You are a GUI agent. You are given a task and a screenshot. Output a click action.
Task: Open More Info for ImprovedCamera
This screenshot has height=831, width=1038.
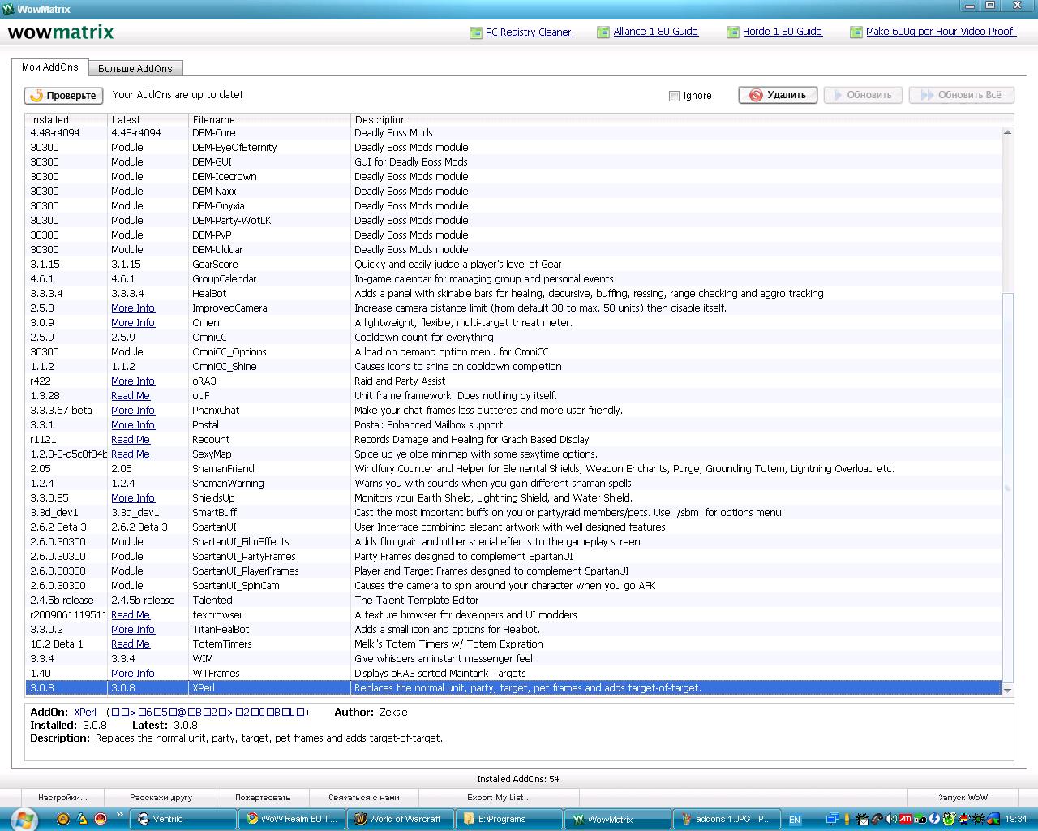133,308
